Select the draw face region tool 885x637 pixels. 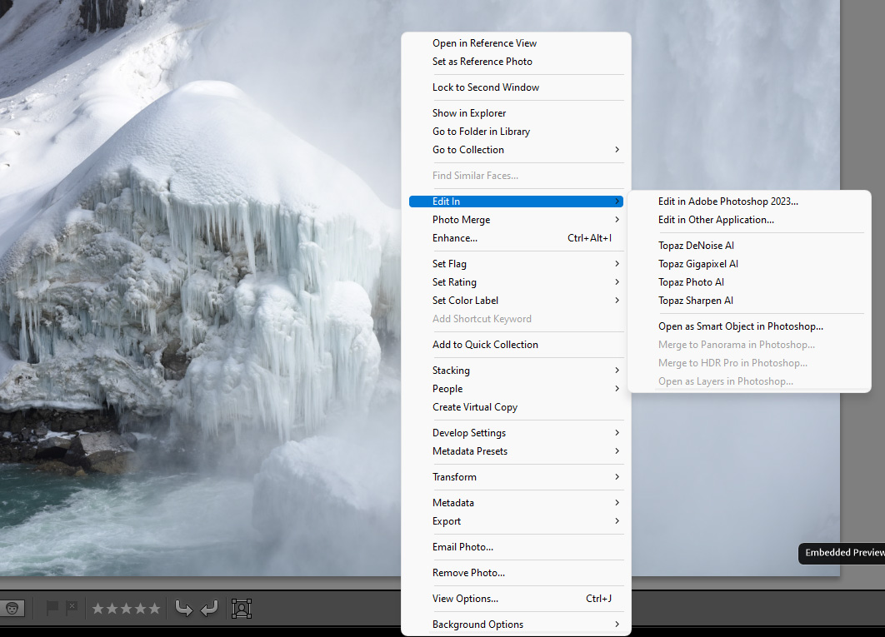(241, 608)
